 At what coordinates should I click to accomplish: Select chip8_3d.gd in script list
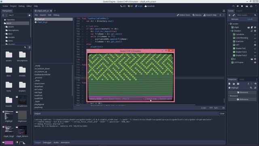point(42,22)
